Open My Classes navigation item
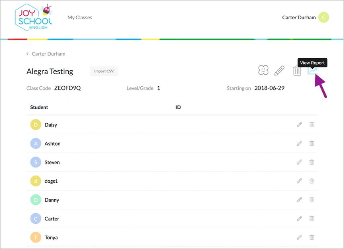 [x=80, y=18]
